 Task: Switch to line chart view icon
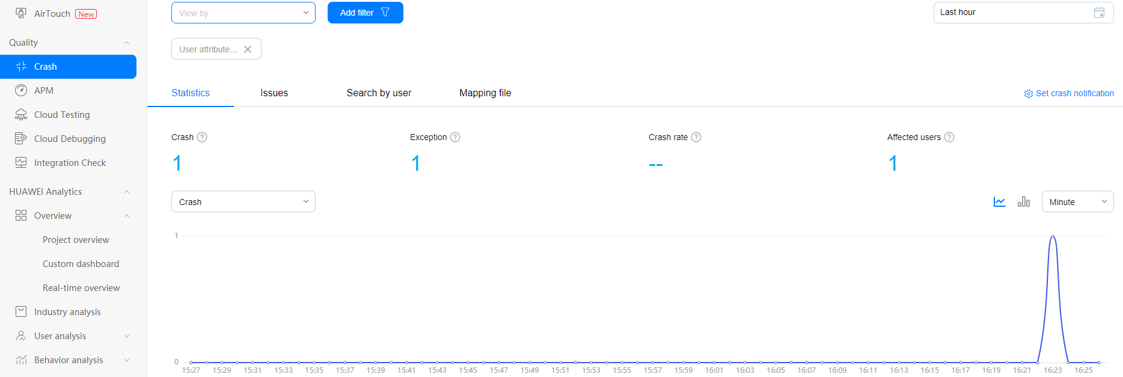click(999, 202)
